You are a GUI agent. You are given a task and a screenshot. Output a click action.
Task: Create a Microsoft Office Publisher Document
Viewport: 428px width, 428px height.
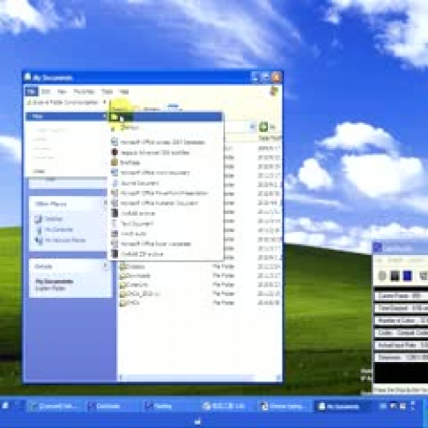165,203
